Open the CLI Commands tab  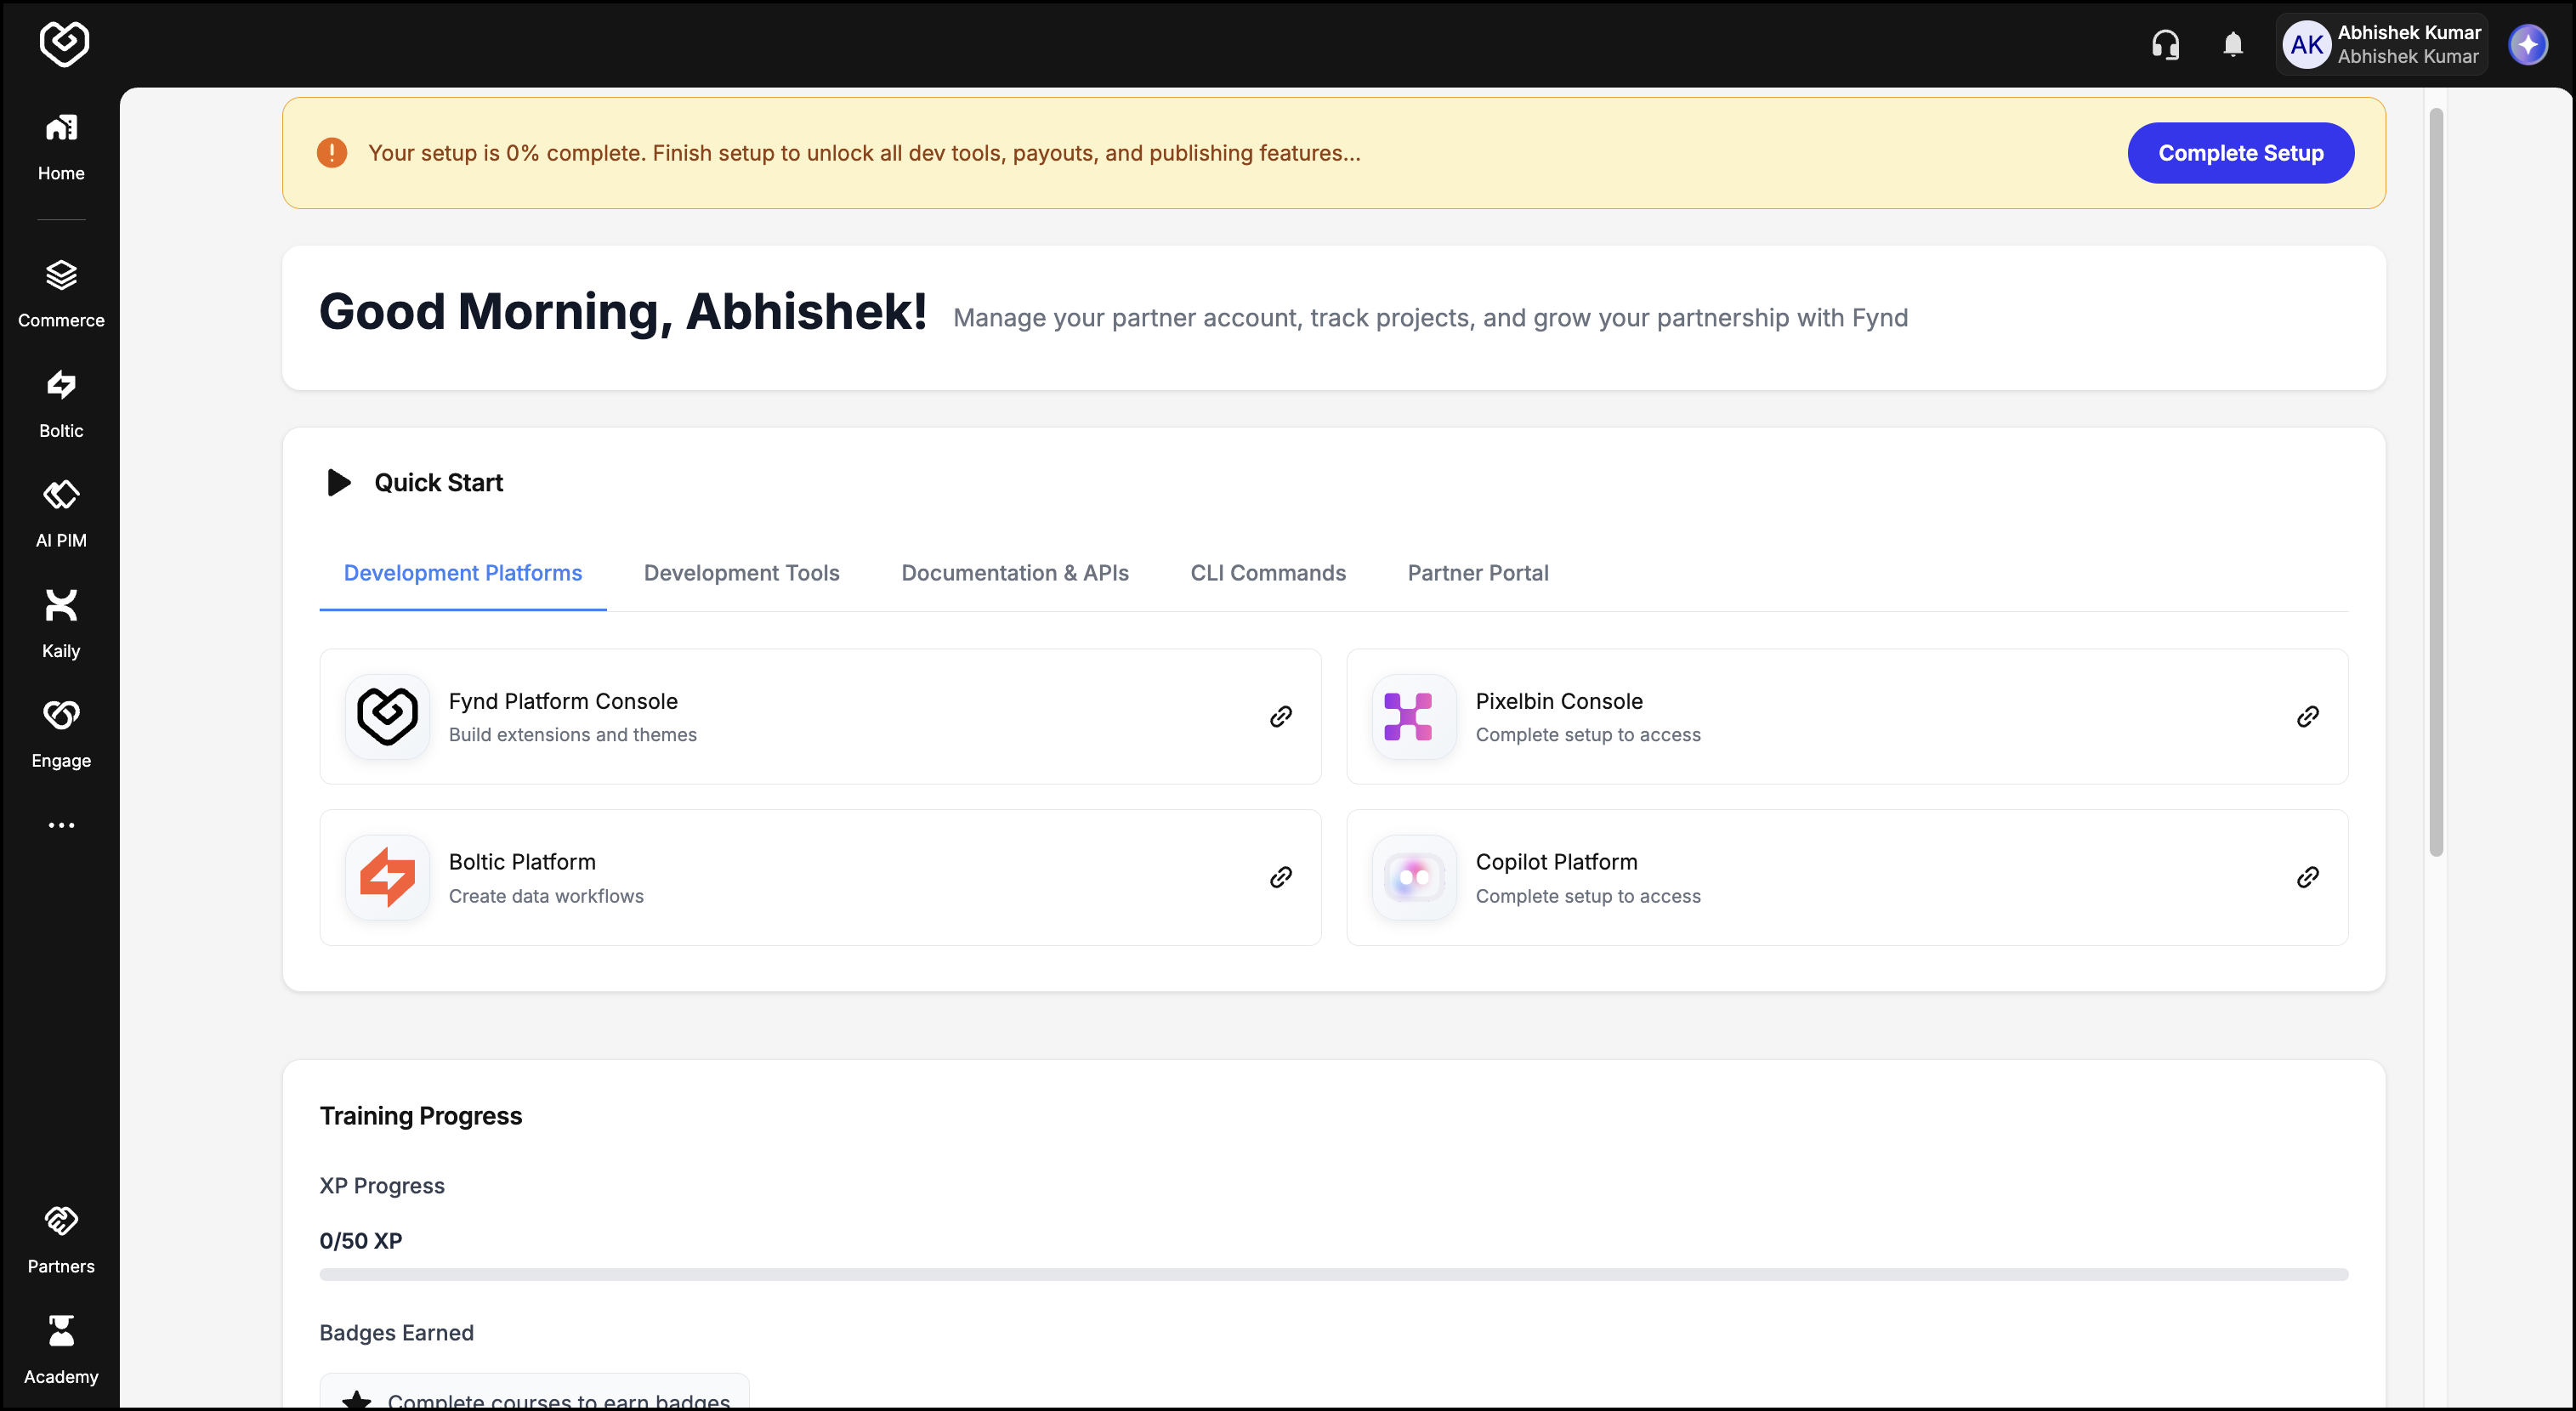[1268, 573]
